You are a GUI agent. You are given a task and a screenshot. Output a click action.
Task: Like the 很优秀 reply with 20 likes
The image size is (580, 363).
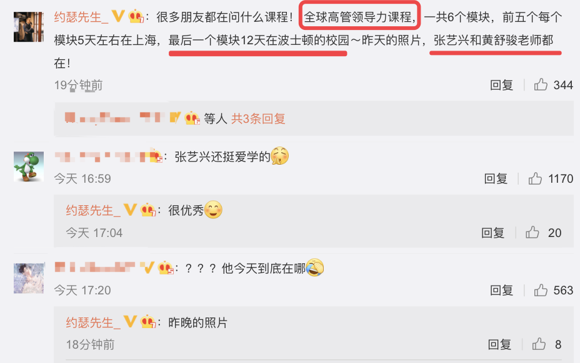[532, 233]
